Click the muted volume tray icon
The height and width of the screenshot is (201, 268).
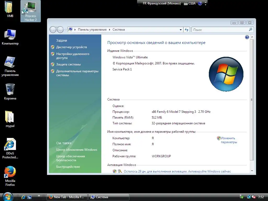coord(254,197)
